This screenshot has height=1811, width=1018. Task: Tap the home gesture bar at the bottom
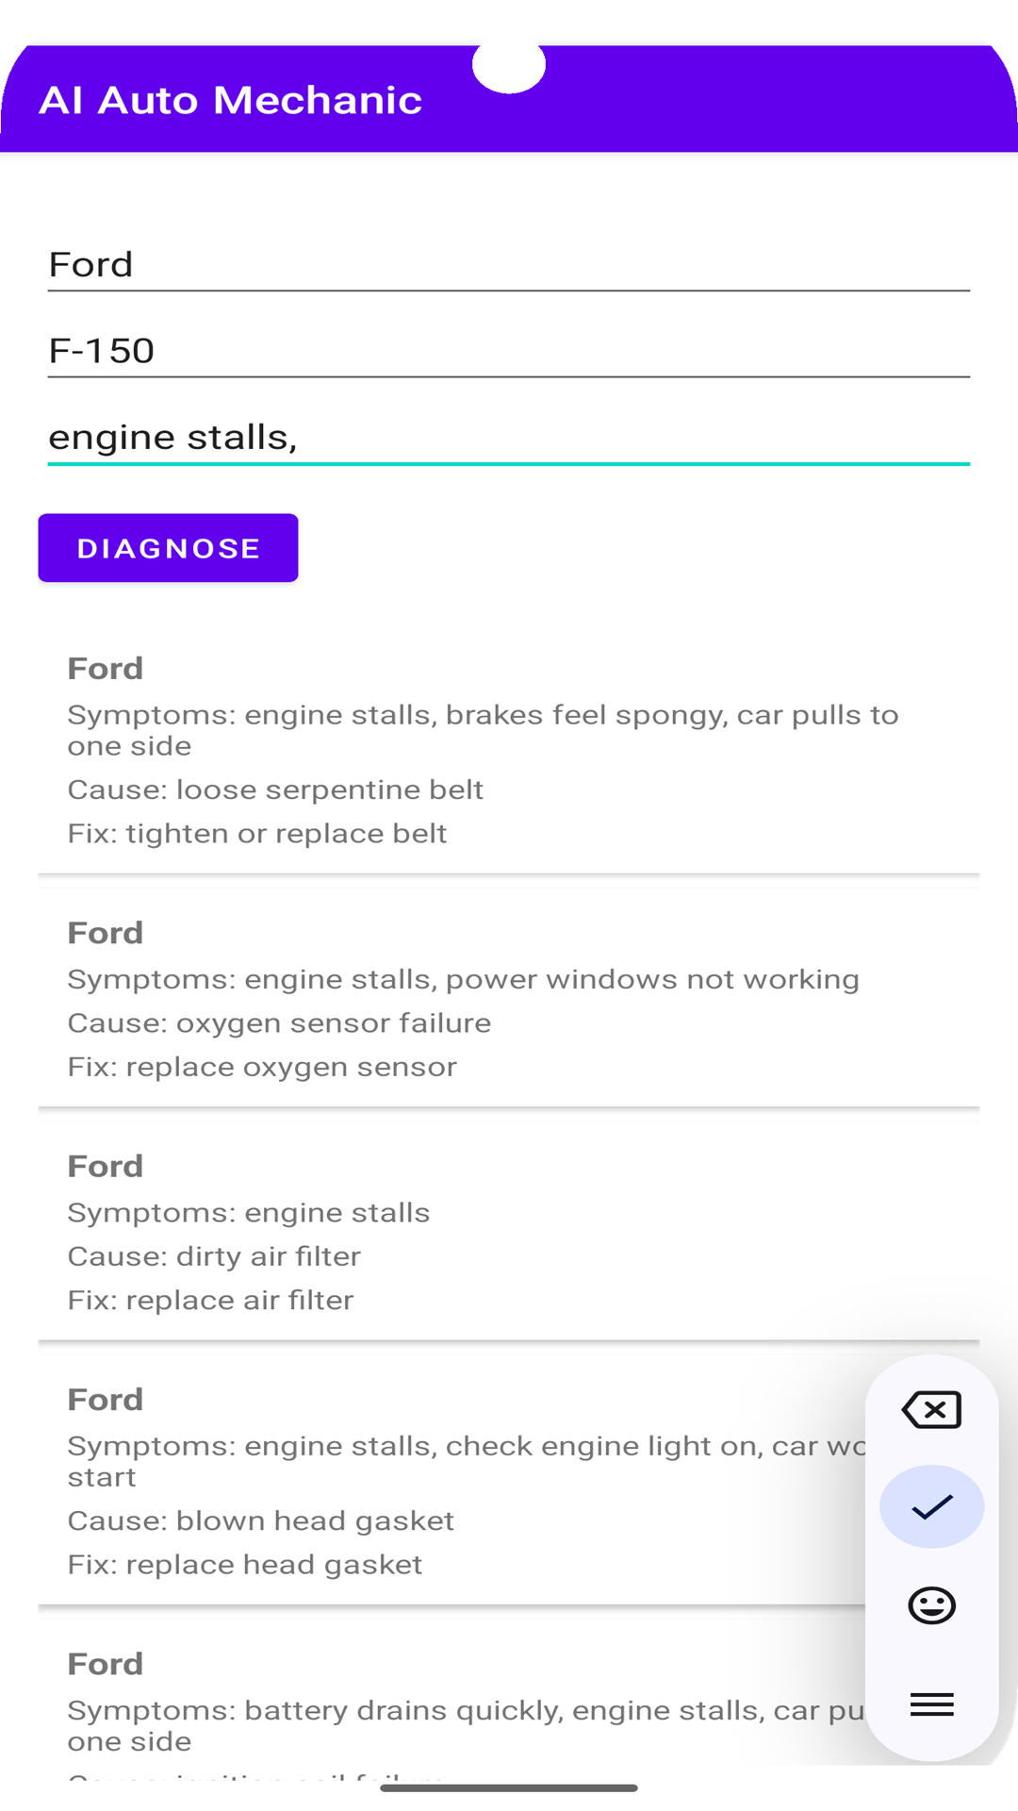click(509, 1787)
